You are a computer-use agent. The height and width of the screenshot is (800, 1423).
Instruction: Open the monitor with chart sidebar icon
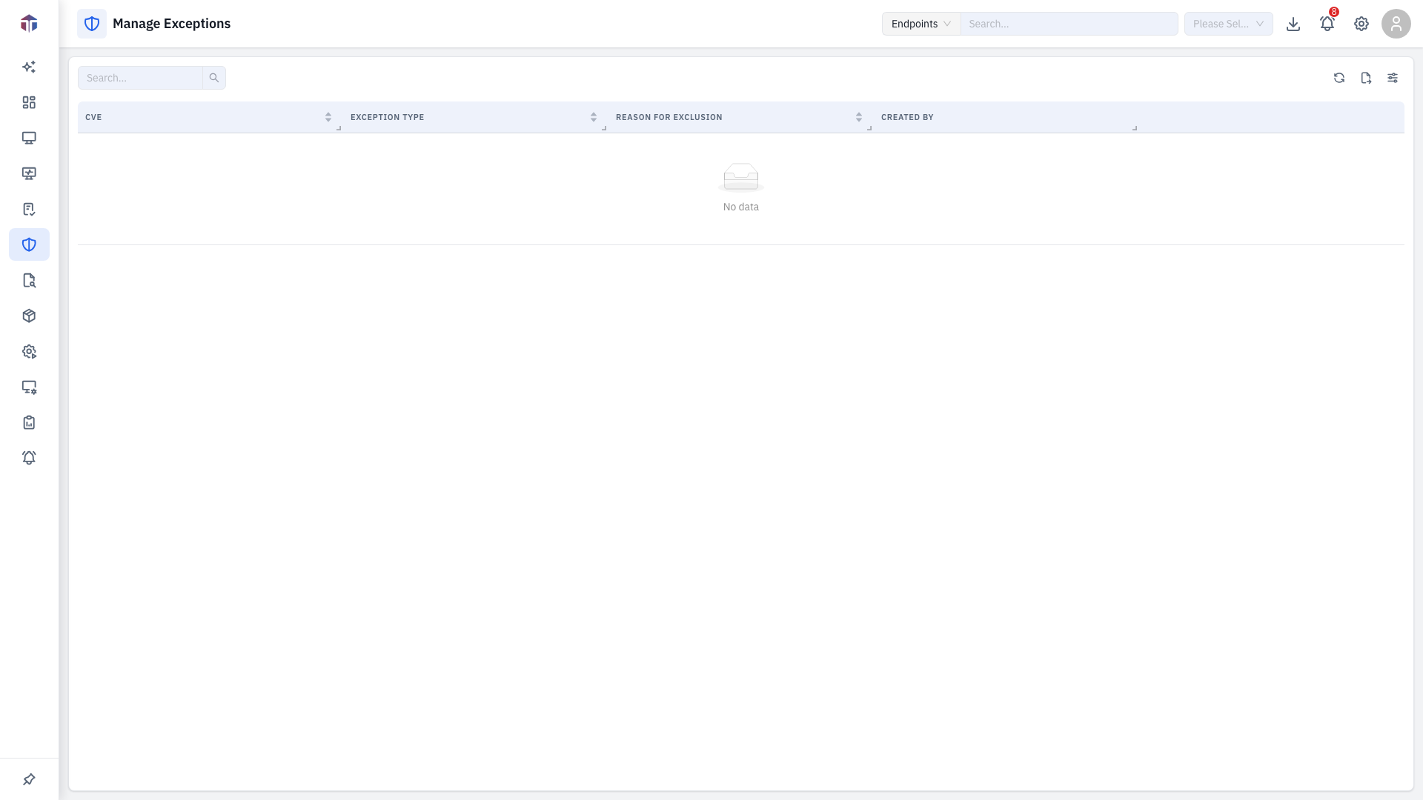29,173
